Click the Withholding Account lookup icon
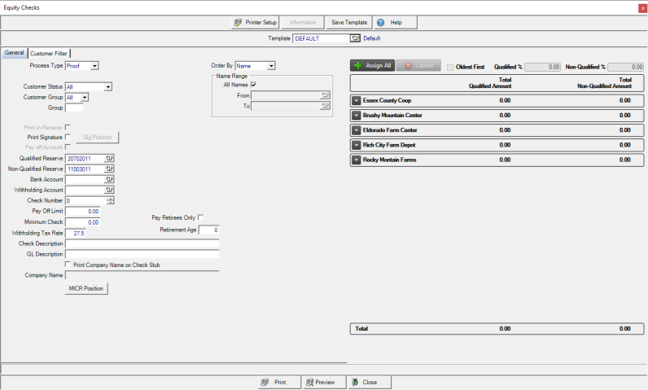 pos(110,190)
